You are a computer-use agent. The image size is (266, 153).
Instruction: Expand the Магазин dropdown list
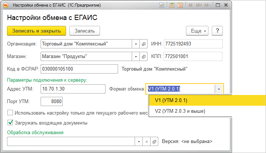(136, 57)
